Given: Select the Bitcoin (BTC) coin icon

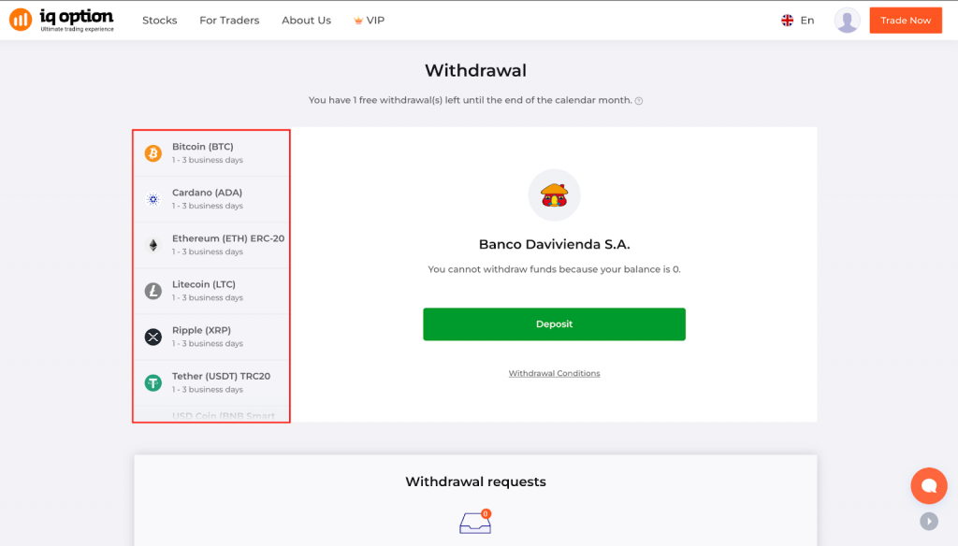Looking at the screenshot, I should (153, 153).
